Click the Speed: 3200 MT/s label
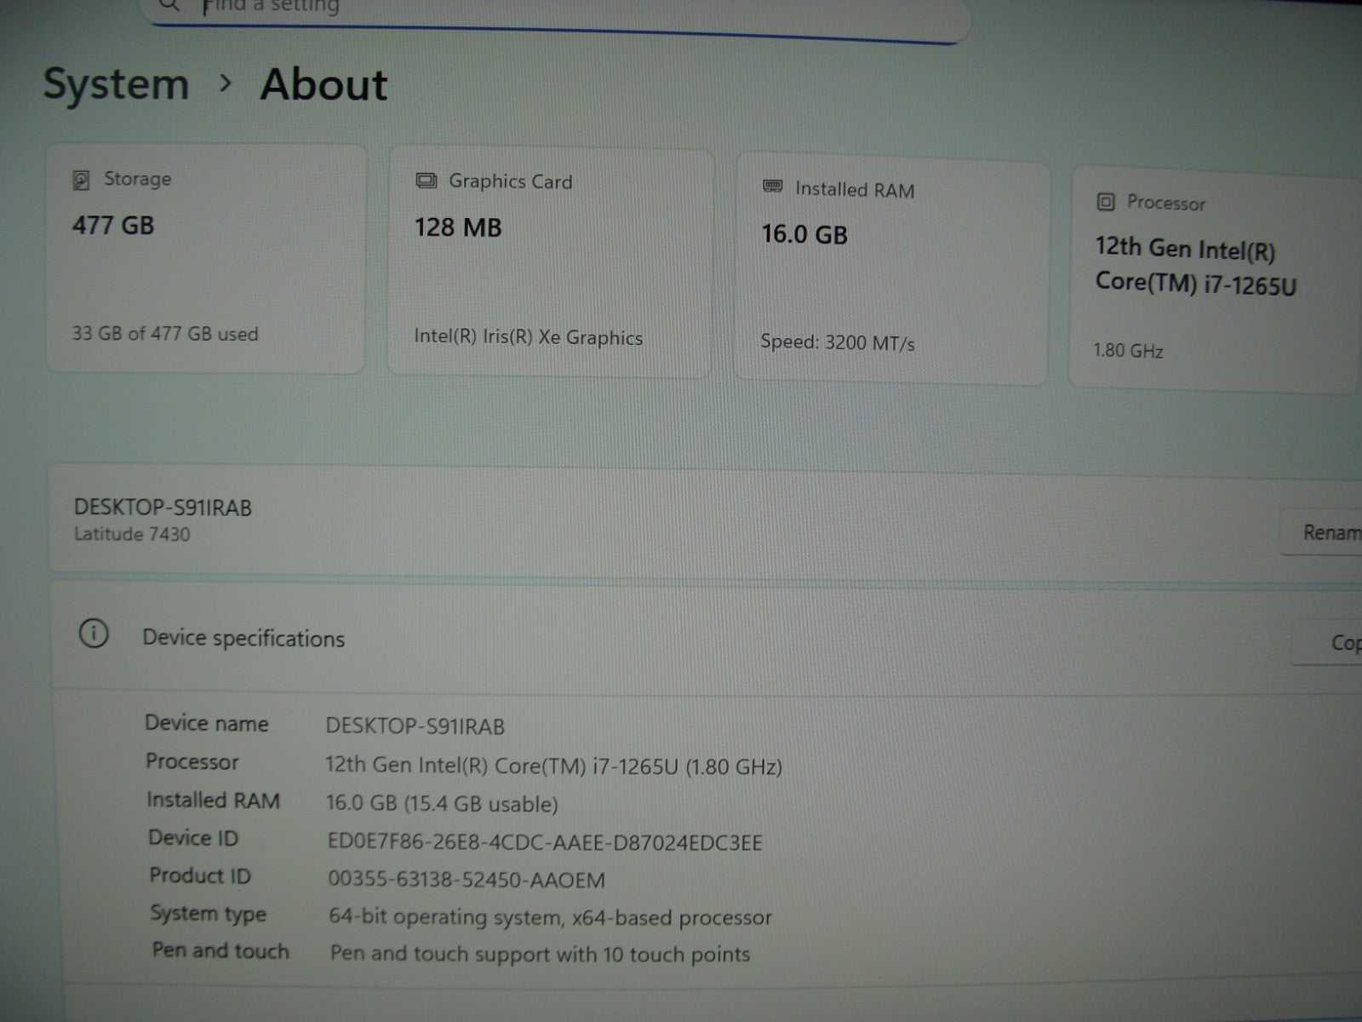The height and width of the screenshot is (1022, 1362). (x=837, y=343)
